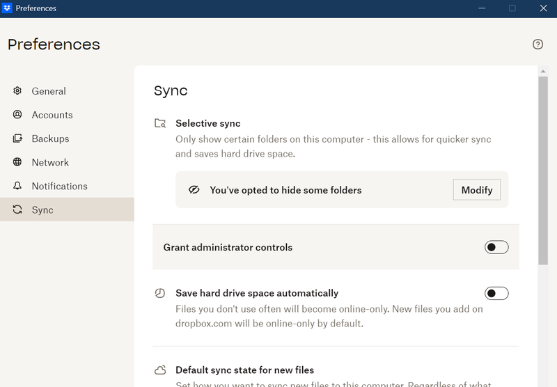Go to Network settings
The height and width of the screenshot is (387, 557).
(x=50, y=162)
